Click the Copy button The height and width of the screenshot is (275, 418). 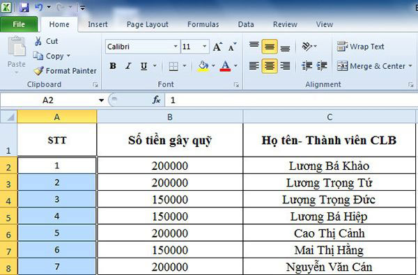click(x=48, y=56)
